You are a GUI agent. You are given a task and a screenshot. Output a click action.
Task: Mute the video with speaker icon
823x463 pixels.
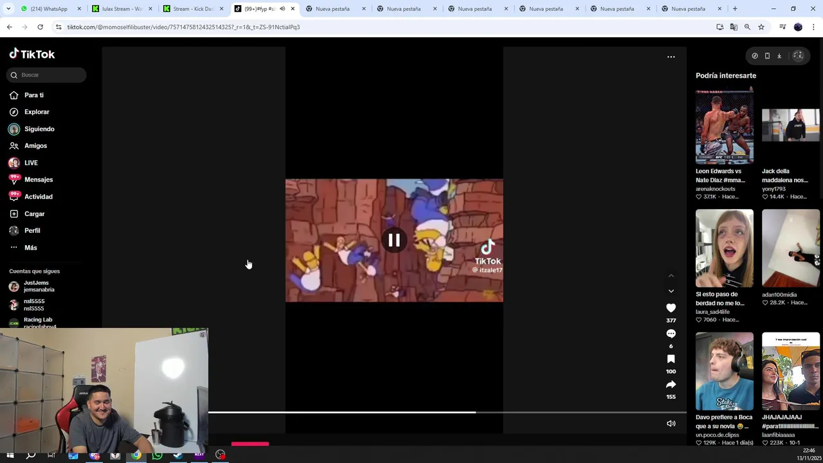point(671,423)
